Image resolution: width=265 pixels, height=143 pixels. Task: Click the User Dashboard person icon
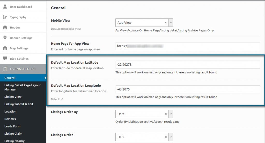pyautogui.click(x=5, y=6)
